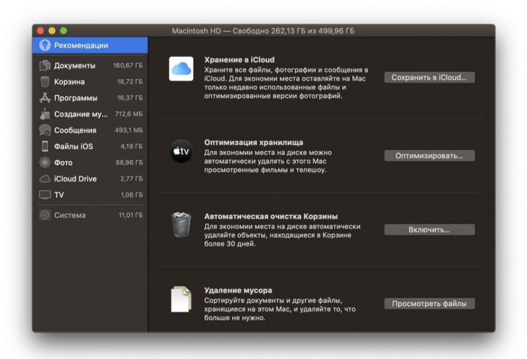Open the Фото category

click(90, 163)
